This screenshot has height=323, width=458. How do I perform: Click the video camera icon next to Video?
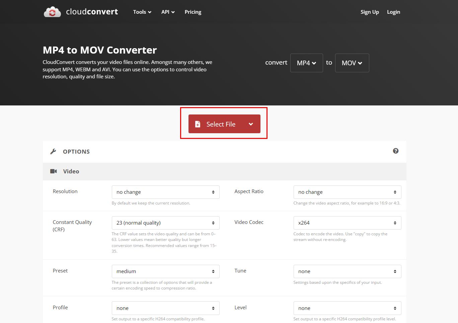(54, 171)
